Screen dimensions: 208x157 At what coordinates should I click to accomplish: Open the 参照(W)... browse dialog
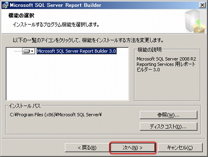click(168, 115)
